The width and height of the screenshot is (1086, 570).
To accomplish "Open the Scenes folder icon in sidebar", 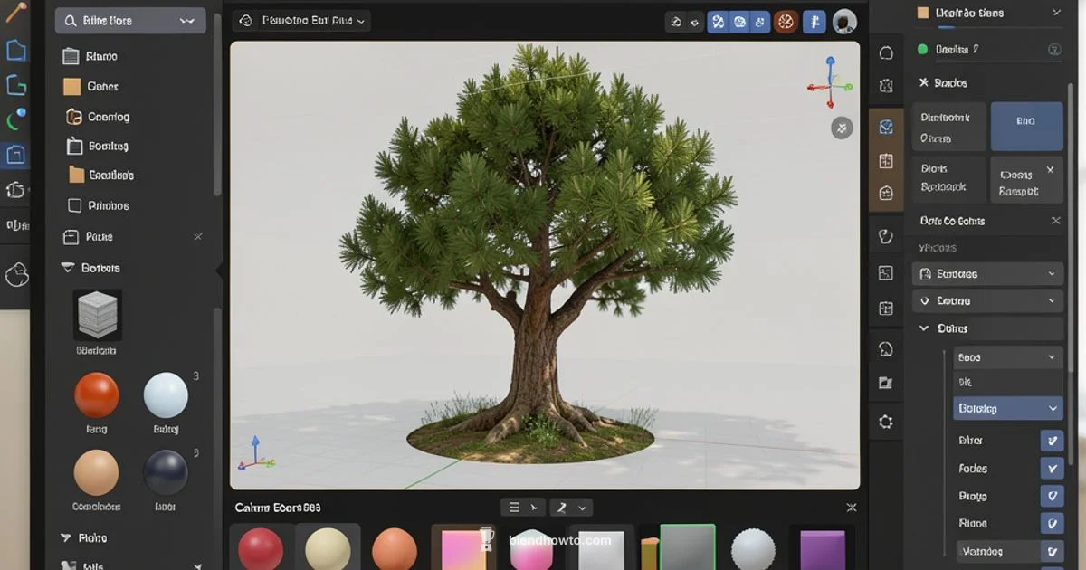I will click(72, 146).
